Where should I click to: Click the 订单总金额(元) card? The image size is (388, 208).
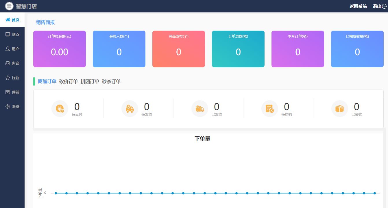pyautogui.click(x=60, y=49)
